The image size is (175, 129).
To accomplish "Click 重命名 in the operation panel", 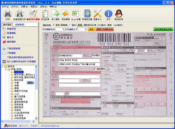I will pyautogui.click(x=10, y=37).
